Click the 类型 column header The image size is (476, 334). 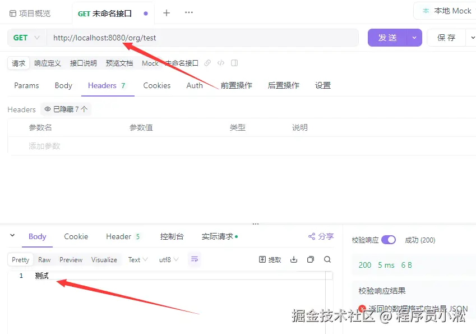(x=238, y=127)
